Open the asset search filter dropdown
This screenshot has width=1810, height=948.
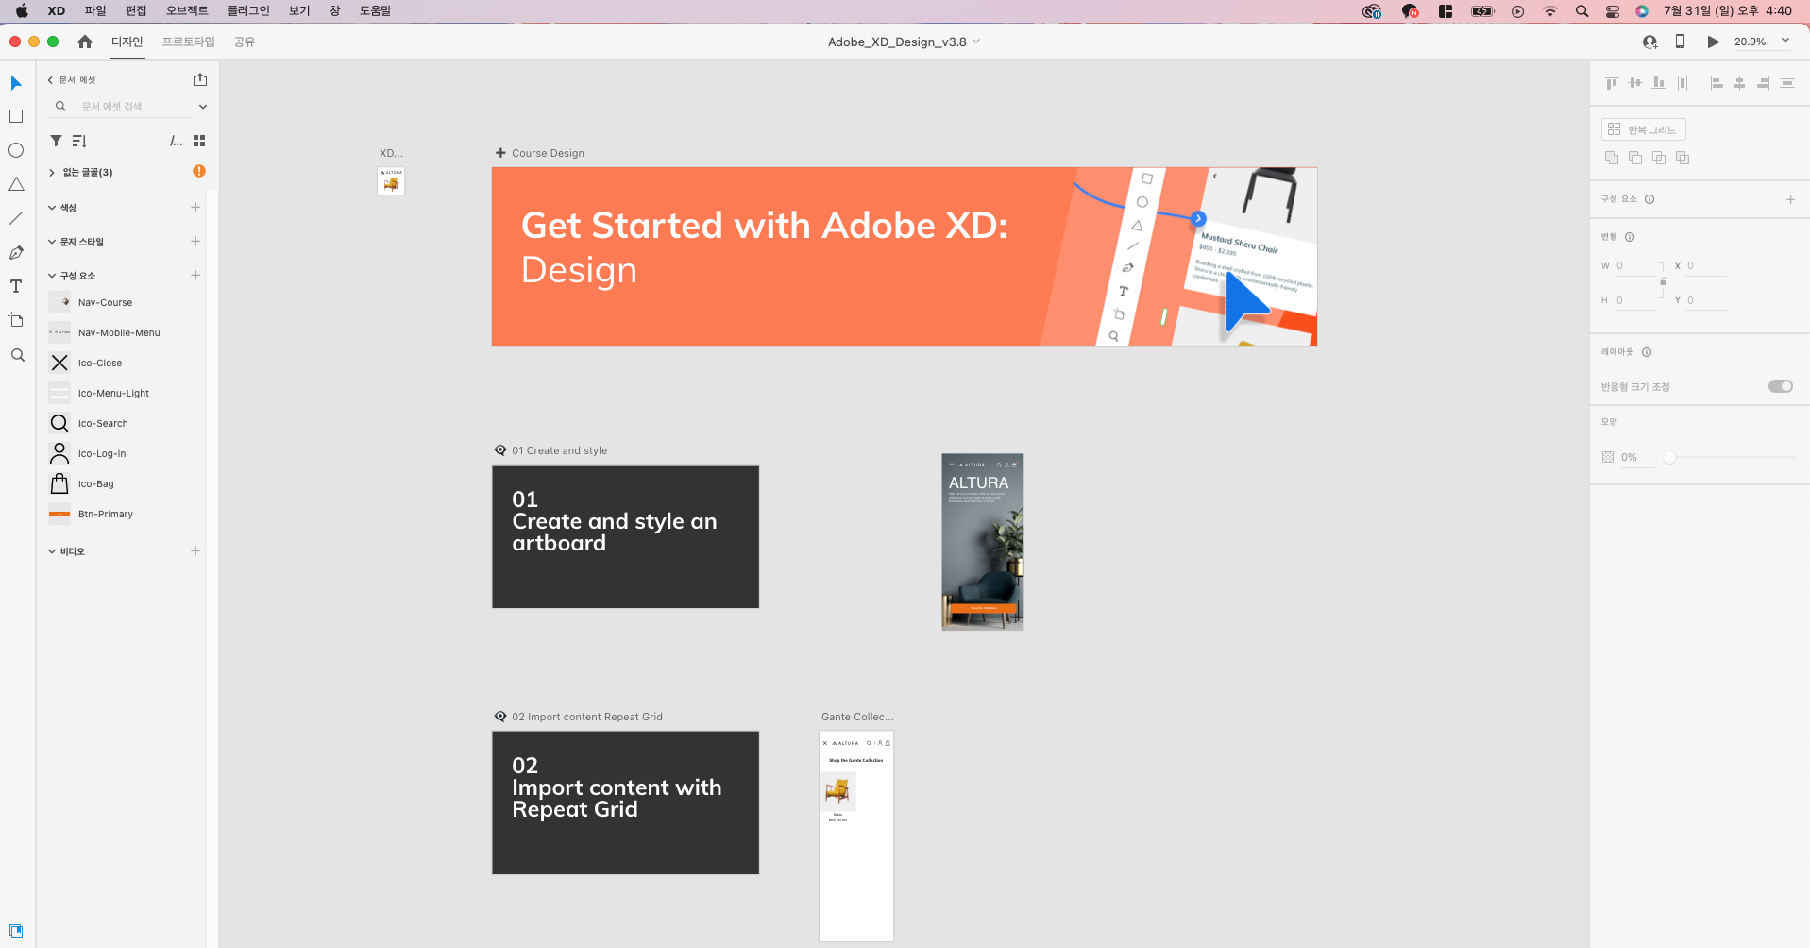(202, 107)
